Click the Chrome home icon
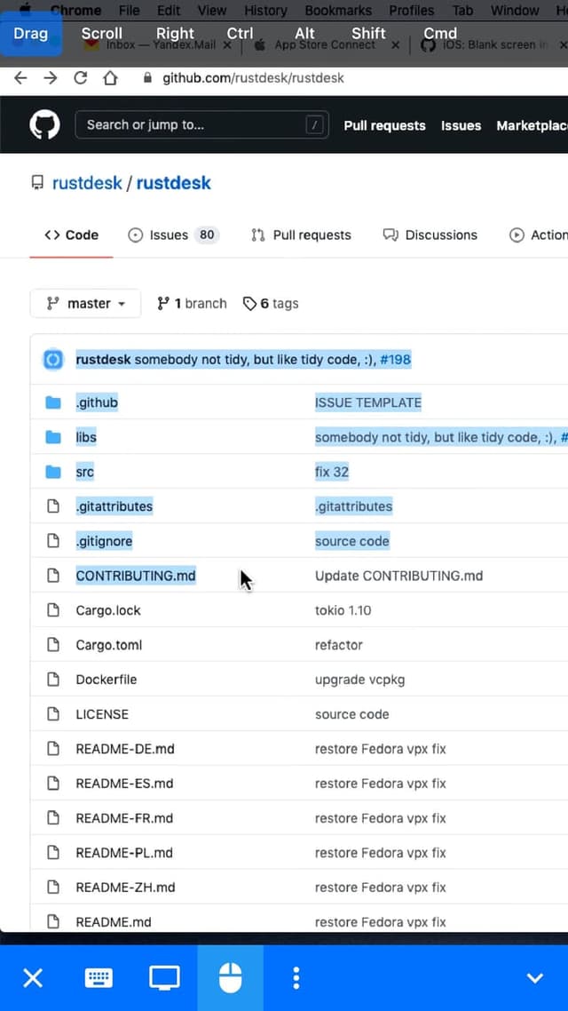Screen dimensions: 568x1011 (x=110, y=78)
